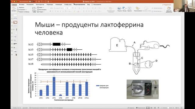Open the Переходы ribbon tab
Viewport: 195px width, 109px height.
[50, 5]
